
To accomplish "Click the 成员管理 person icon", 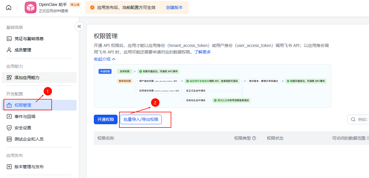I will coord(9,50).
